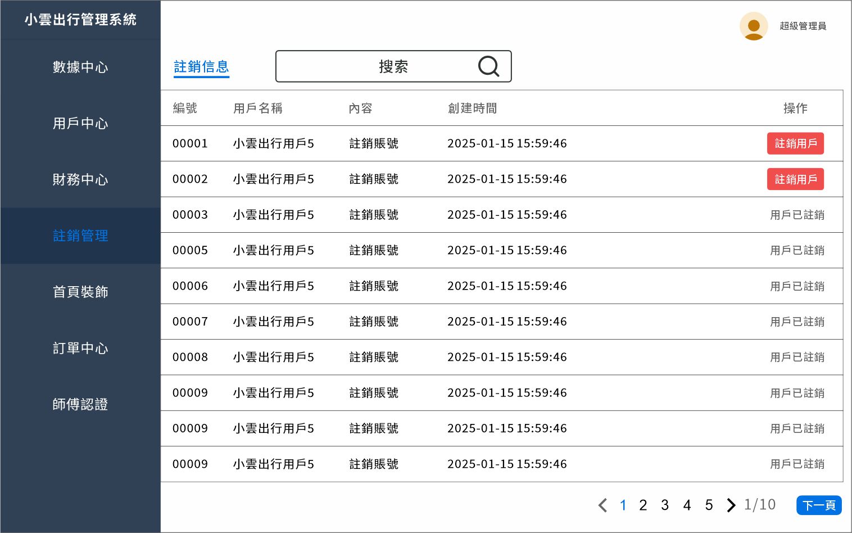This screenshot has width=852, height=533.
Task: Navigate to 財務中心 sidebar item
Action: pos(80,179)
